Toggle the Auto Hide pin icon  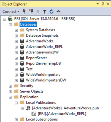[x=103, y=4]
